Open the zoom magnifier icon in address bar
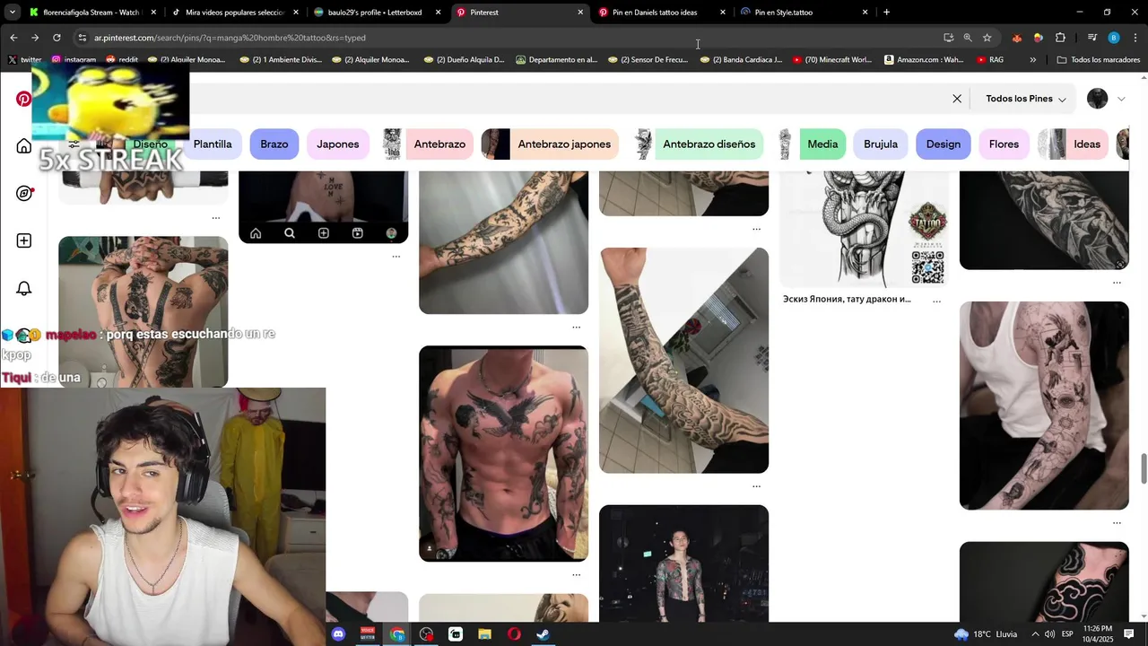The height and width of the screenshot is (646, 1148). tap(968, 38)
